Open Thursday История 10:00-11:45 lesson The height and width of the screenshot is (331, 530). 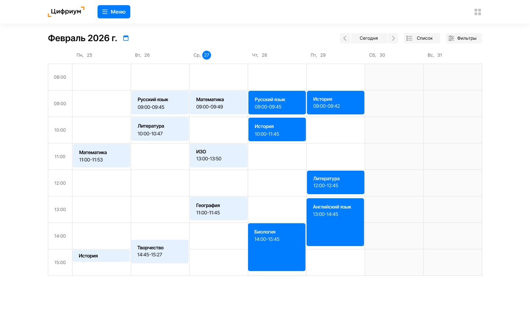[x=277, y=129]
